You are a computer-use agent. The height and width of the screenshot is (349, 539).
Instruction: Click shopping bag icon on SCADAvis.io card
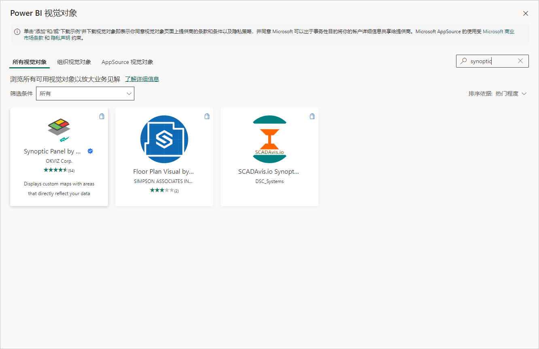[x=312, y=116]
